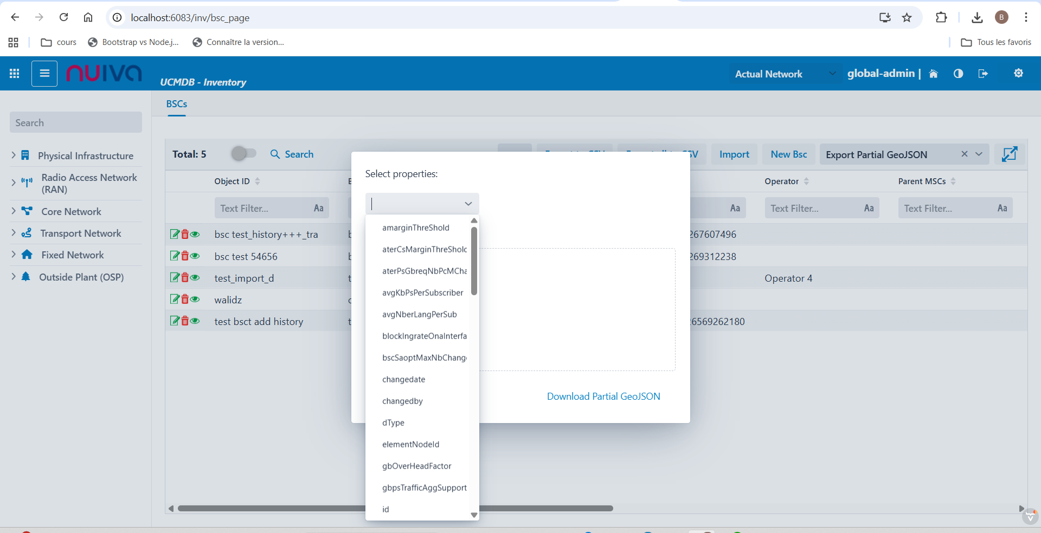This screenshot has height=533, width=1041.
Task: Toggle the dark/light contrast theme icon
Action: pos(958,74)
